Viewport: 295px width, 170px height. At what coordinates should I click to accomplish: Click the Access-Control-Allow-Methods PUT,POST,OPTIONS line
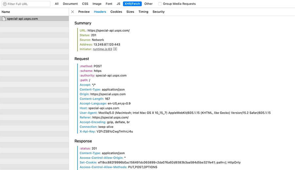pos(119,167)
